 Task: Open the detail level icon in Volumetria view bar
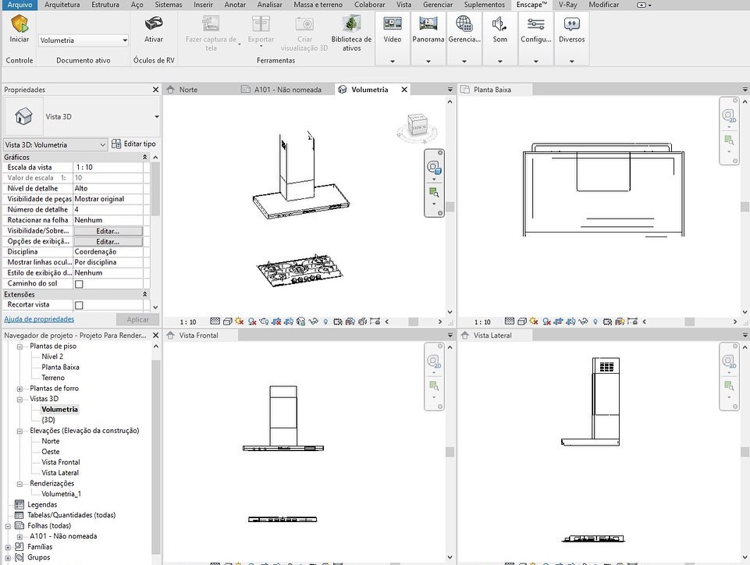click(x=215, y=322)
